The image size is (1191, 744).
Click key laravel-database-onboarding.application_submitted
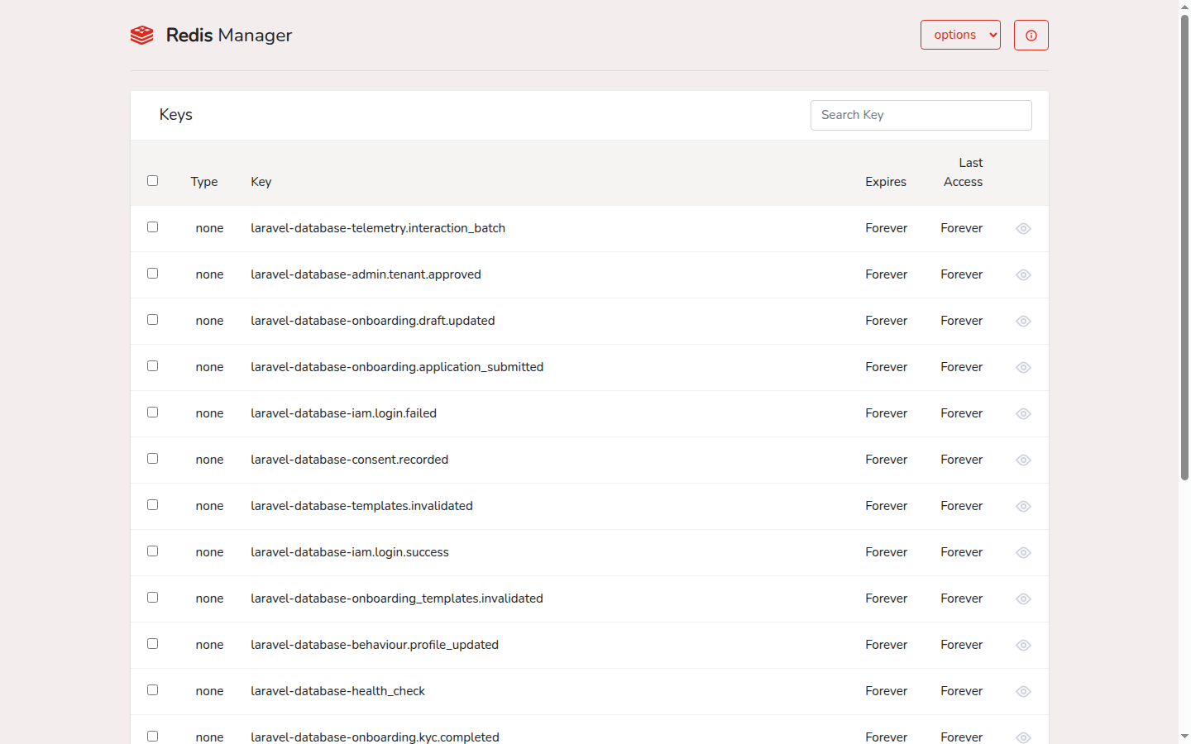click(x=397, y=367)
